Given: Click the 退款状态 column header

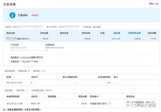Looking at the screenshot, I should (x=131, y=96).
